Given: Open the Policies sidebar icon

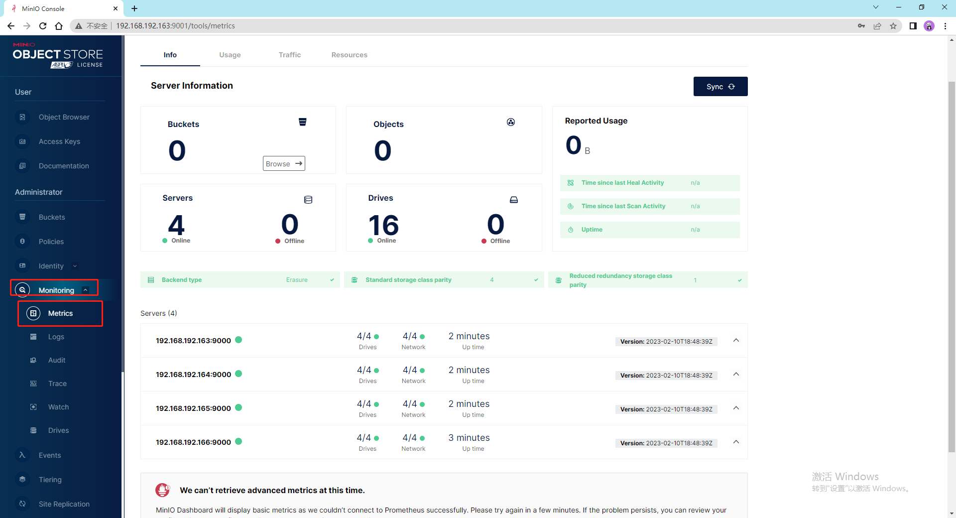Looking at the screenshot, I should [x=22, y=242].
